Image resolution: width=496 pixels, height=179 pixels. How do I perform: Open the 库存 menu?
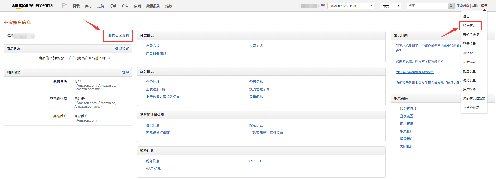coord(88,6)
